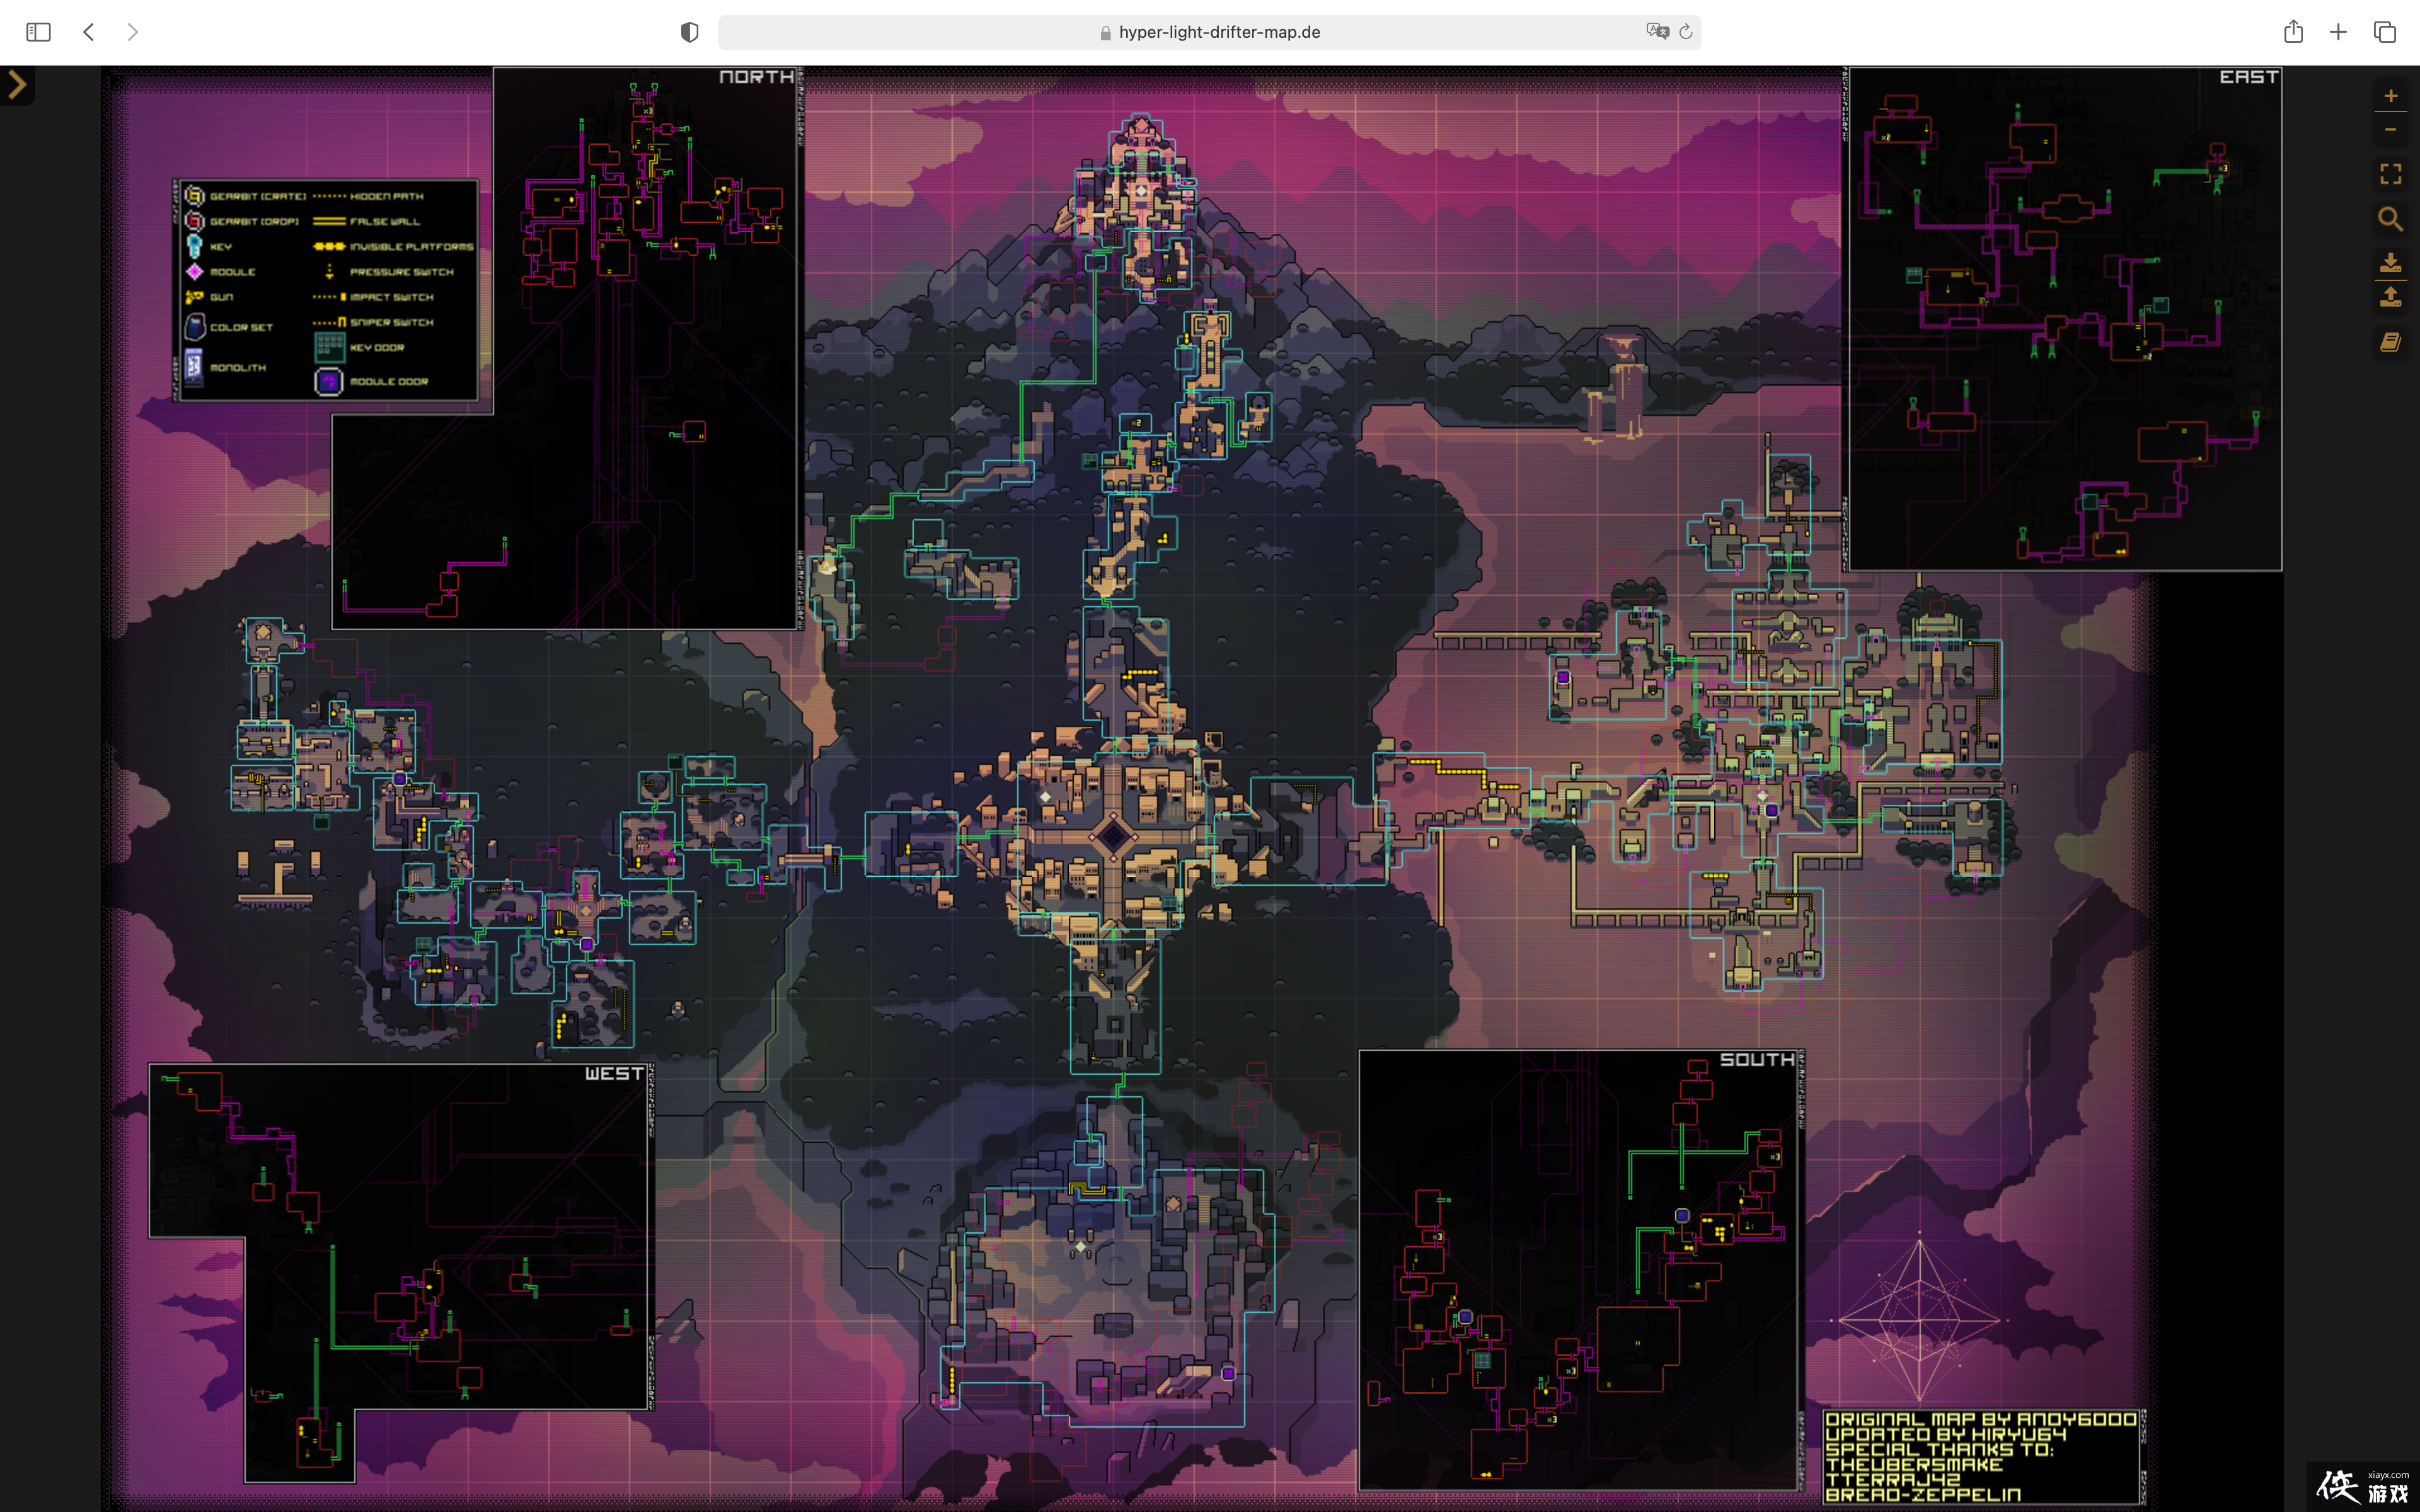Click the Pressure Switch legend symbol
The width and height of the screenshot is (2420, 1512).
coord(329,271)
